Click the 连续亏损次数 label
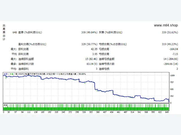The width and height of the screenshot is (181, 135). click(107, 64)
